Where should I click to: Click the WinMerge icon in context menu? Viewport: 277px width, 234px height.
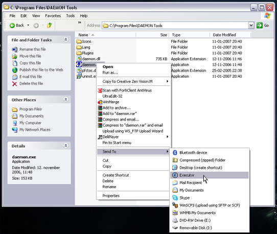pos(100,102)
